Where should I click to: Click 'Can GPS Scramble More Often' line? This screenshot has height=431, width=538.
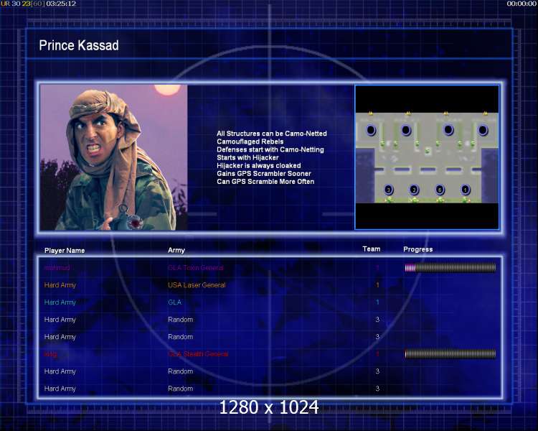point(265,182)
